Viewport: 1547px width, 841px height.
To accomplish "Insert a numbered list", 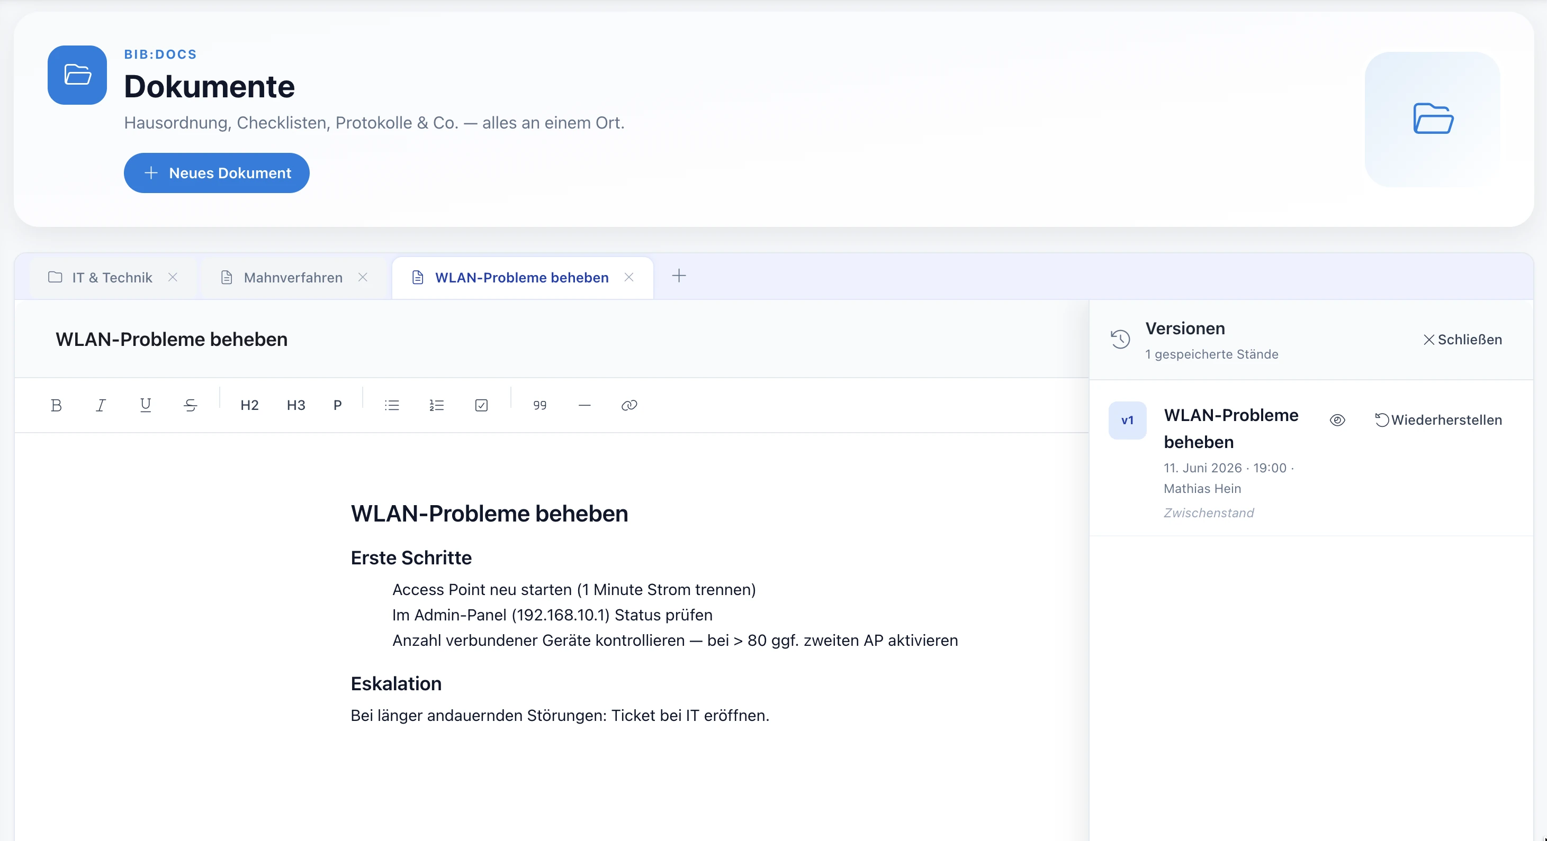I will pos(437,406).
